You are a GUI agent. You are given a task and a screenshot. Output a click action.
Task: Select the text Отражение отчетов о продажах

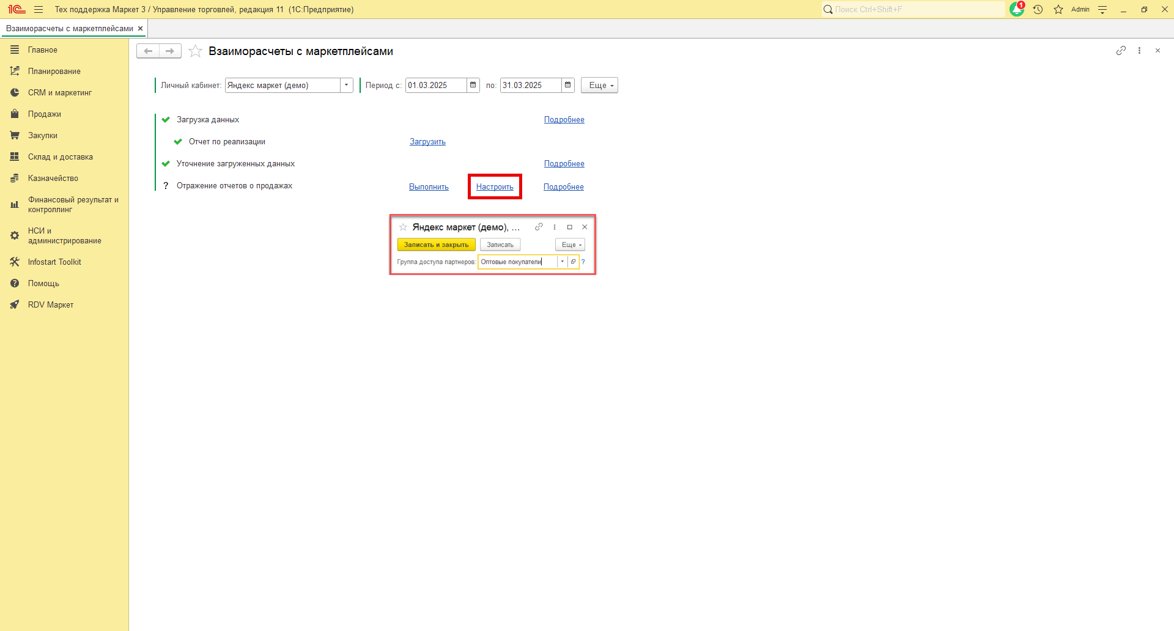[234, 185]
